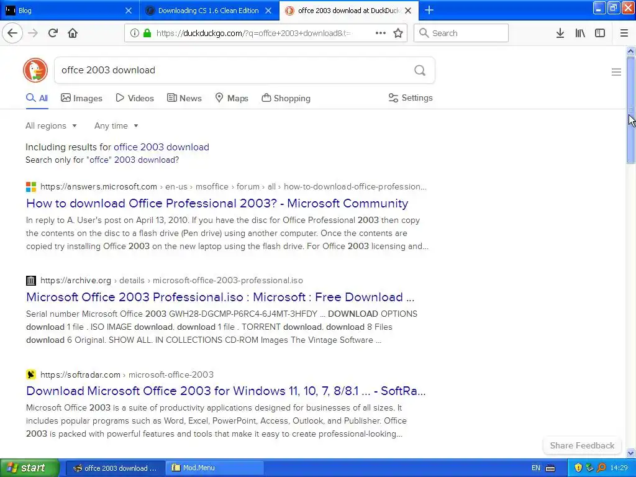Open the Library bookmarks icon

(x=580, y=33)
